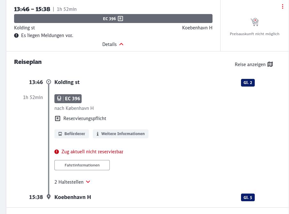Open the Beförderer information
This screenshot has height=214, width=289.
pos(72,134)
